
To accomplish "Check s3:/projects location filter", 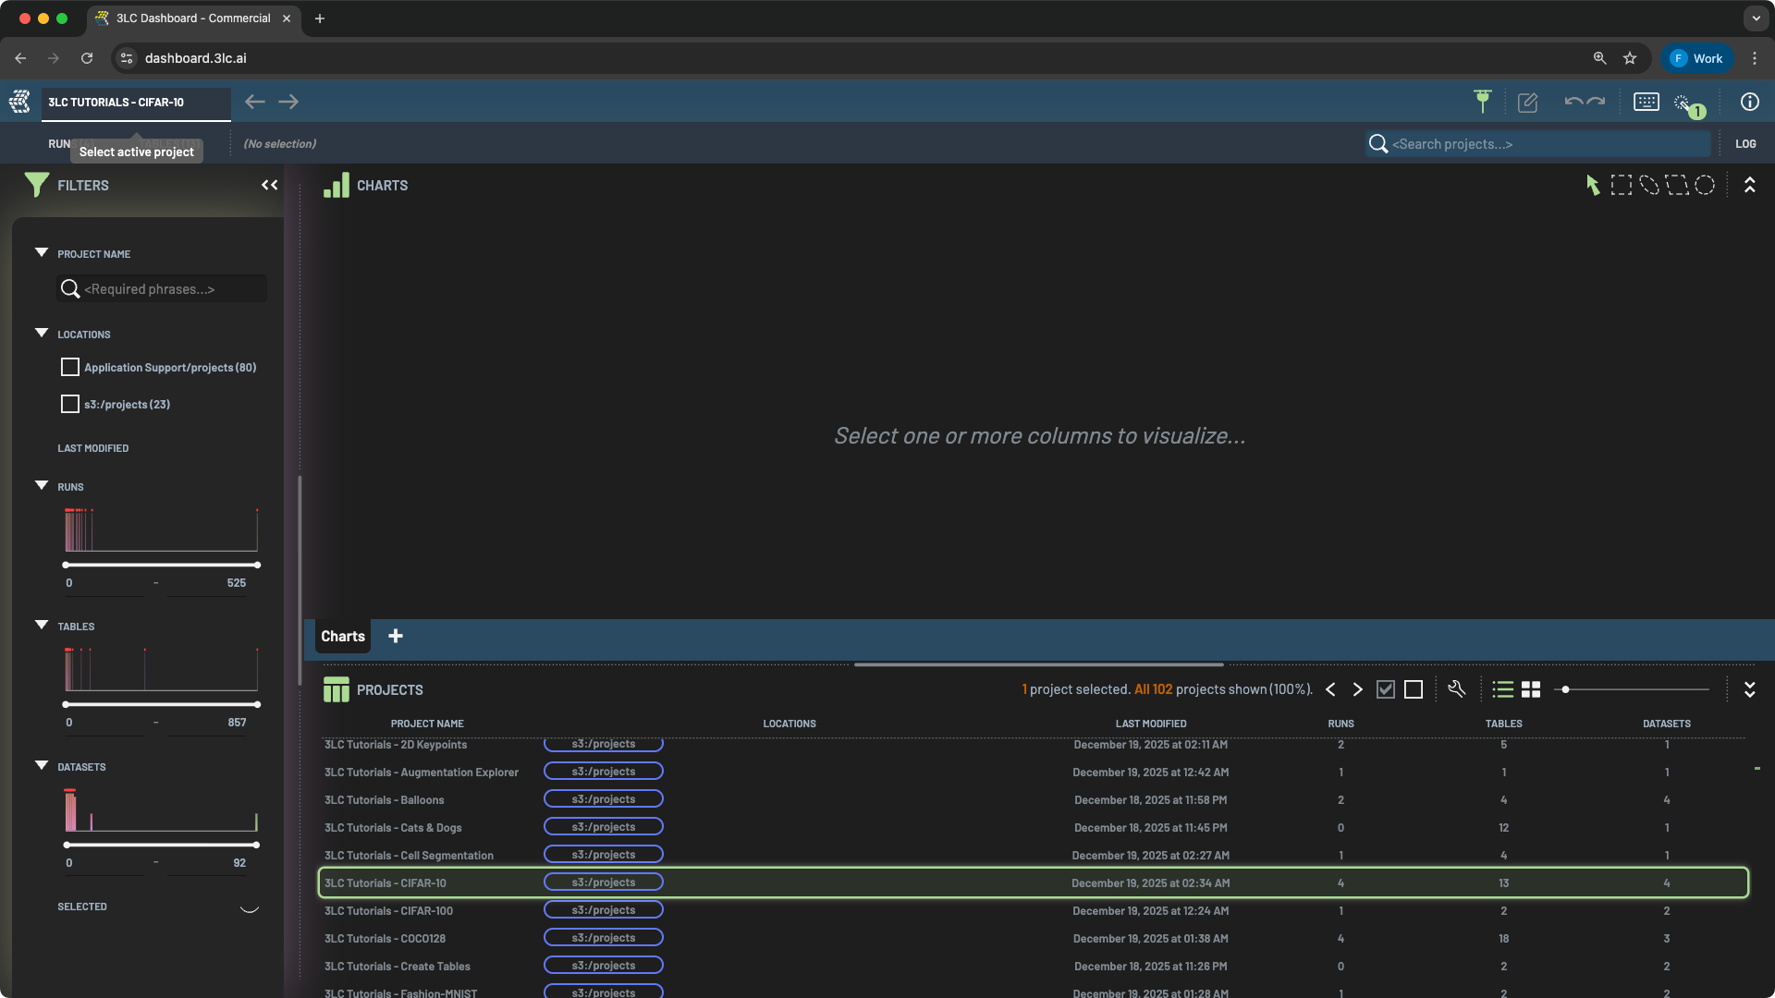I will coord(70,404).
